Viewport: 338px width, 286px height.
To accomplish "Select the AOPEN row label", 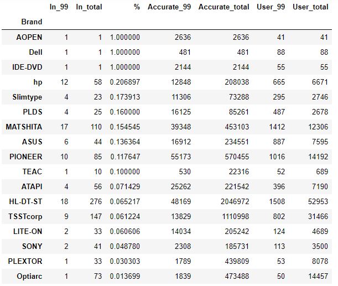I will 30,37.
